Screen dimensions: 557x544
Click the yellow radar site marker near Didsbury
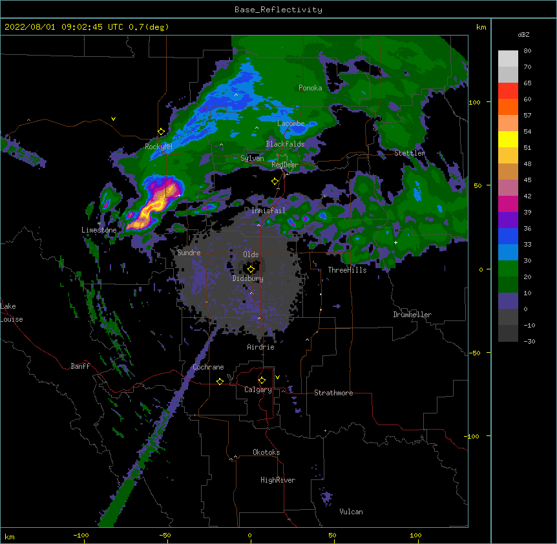(x=251, y=269)
